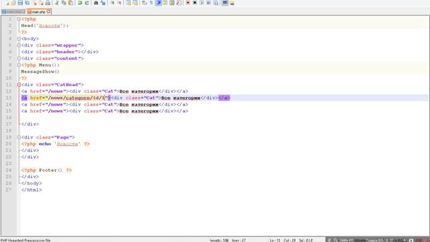The height and width of the screenshot is (242, 430).
Task: Zoom in on the editor text
Action: pyautogui.click(x=112, y=3)
